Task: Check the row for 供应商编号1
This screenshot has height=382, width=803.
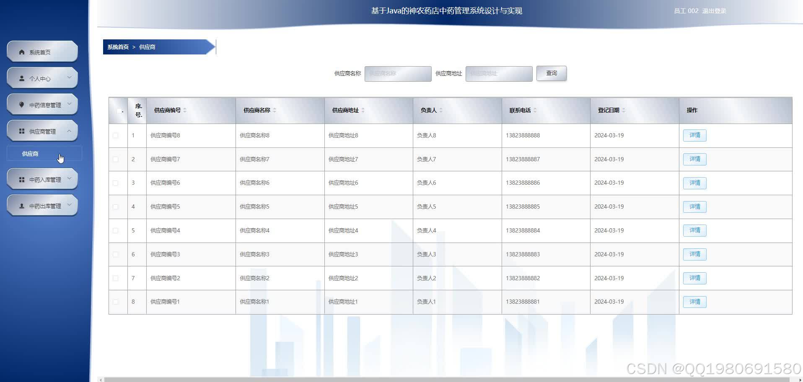Action: coord(116,302)
